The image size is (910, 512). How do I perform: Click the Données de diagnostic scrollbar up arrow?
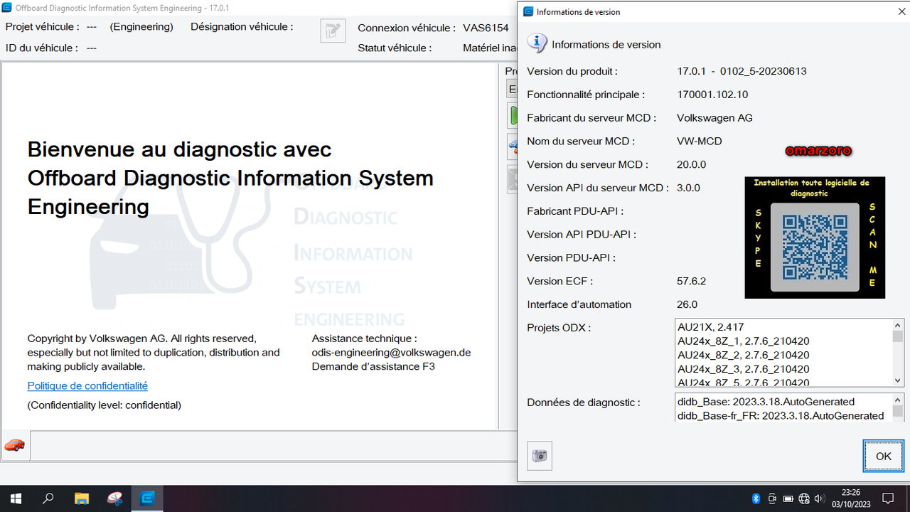[x=897, y=399]
